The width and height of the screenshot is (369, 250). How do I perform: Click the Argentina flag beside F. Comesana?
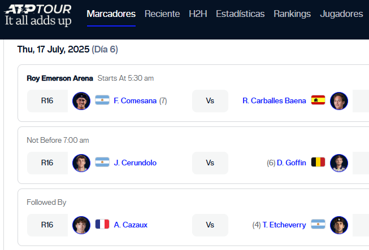(102, 100)
